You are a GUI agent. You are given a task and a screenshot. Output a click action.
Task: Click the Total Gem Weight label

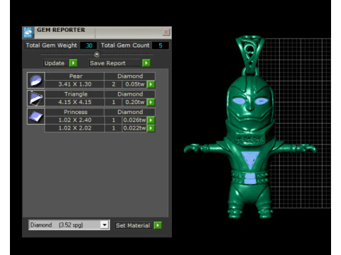pyautogui.click(x=51, y=45)
